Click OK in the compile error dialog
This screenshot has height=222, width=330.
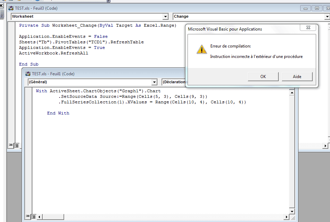pos(263,77)
